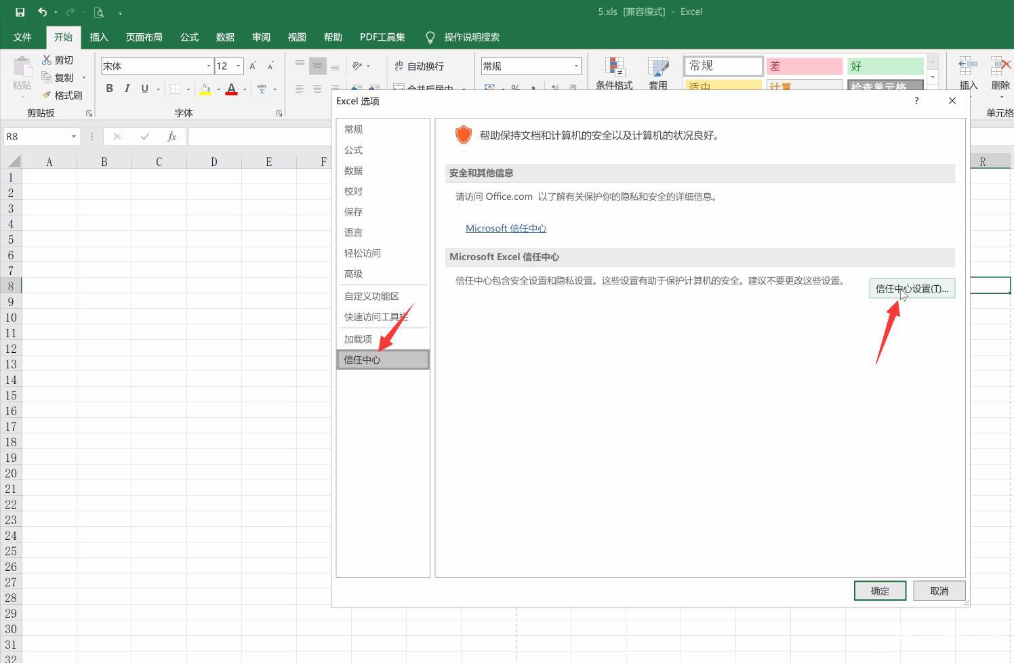Apply the 差 (Bad) pink cell style
The height and width of the screenshot is (663, 1014).
pos(805,66)
